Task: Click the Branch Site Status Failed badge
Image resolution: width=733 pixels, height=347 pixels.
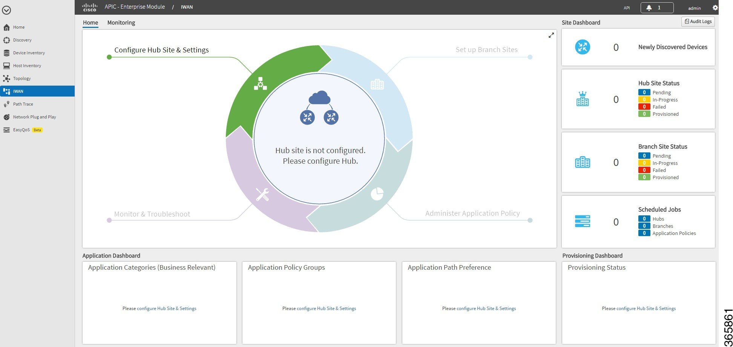Action: [644, 170]
